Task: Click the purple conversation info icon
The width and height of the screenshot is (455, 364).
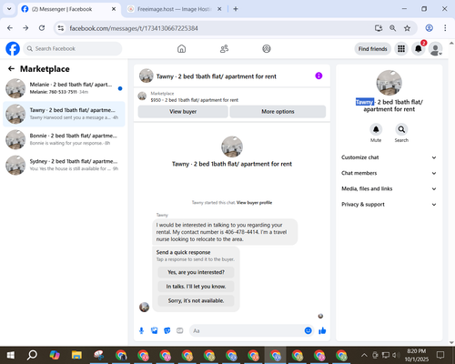Action: pos(318,76)
